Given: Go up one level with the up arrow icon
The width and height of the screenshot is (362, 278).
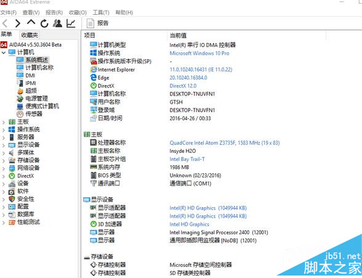Looking at the screenshot, I should pos(31,22).
